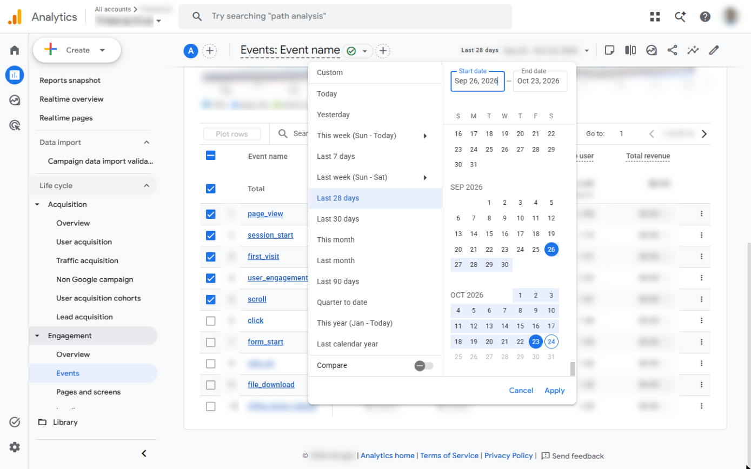The height and width of the screenshot is (469, 751).
Task: Open the Home icon in left rail
Action: [x=15, y=50]
